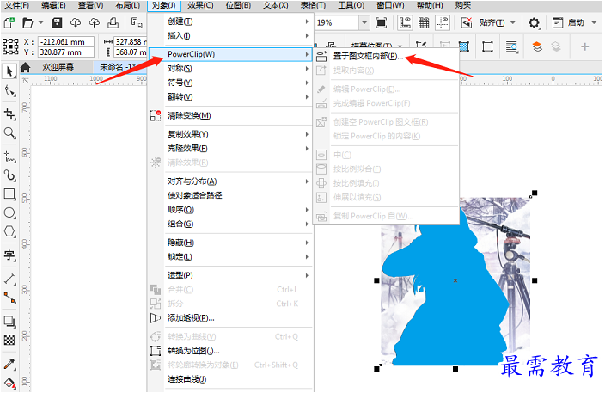The image size is (605, 393).
Task: Click the plus quick-customize button
Action: [585, 46]
